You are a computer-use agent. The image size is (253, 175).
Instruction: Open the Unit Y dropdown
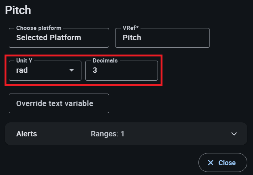[x=45, y=70]
